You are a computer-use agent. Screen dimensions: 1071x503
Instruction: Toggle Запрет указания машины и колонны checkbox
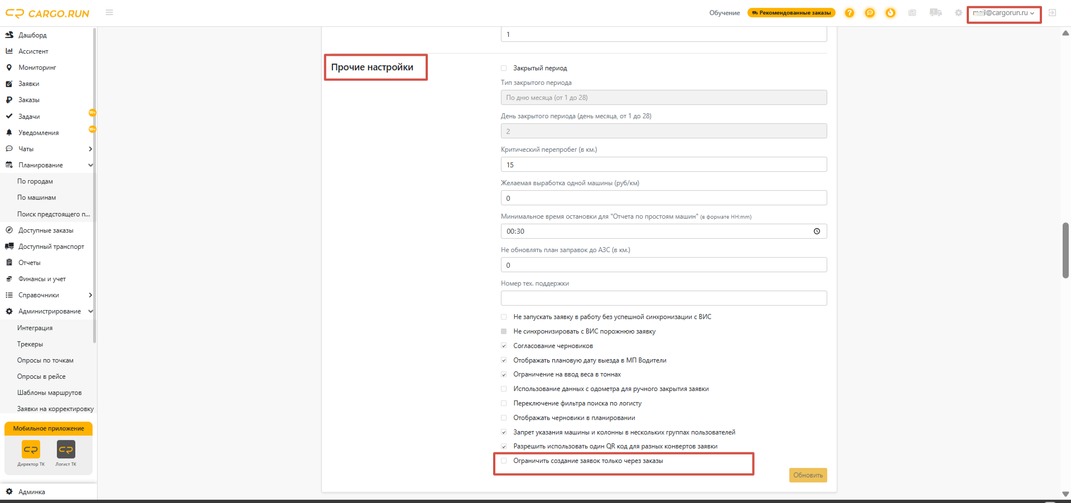[504, 432]
